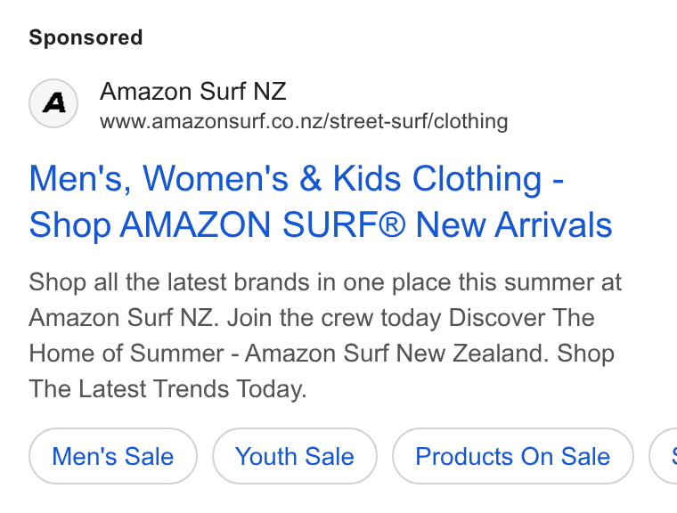Open the Products On Sale chip

513,456
